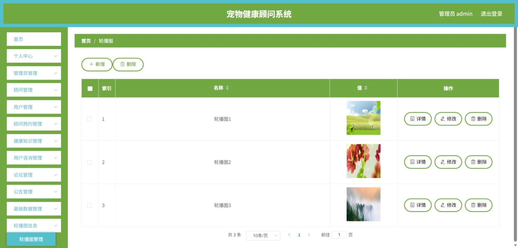Click the 删除 batch delete button above table

[128, 64]
